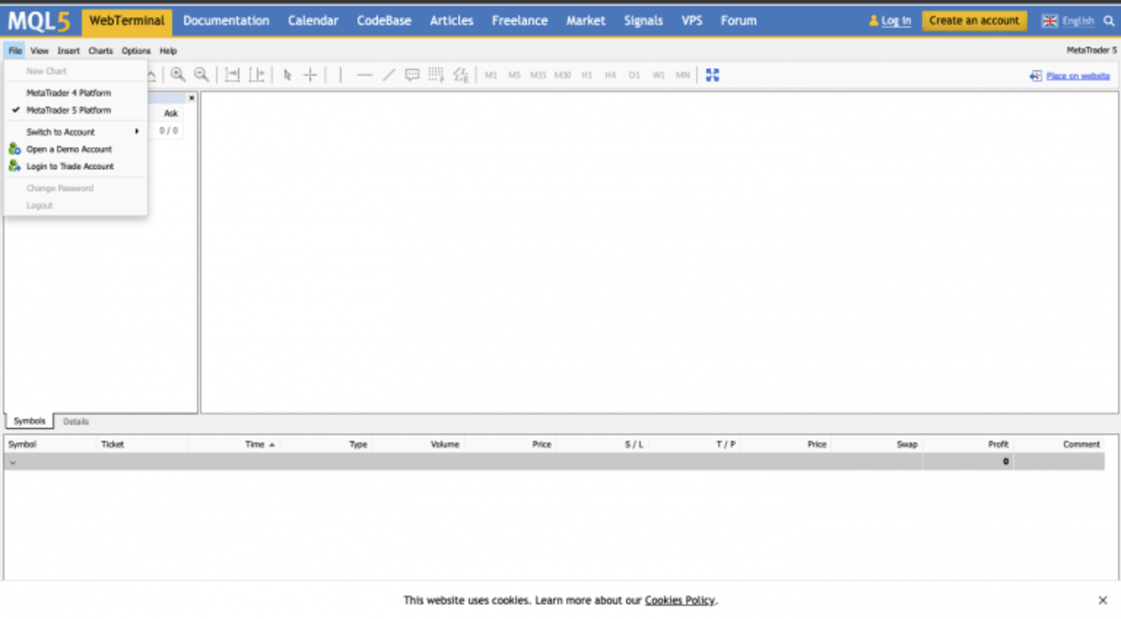This screenshot has width=1121, height=619.
Task: Switch to the Symbols tab
Action: coord(29,421)
